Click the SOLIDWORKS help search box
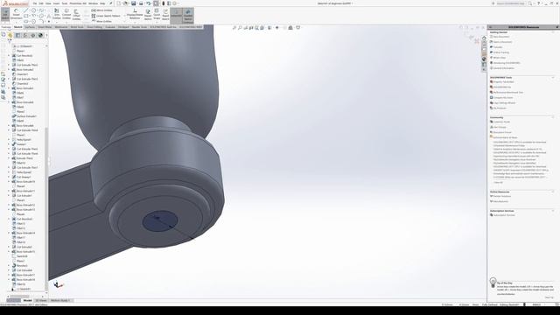Image resolution: width=560 pixels, height=315 pixels. tap(510, 3)
